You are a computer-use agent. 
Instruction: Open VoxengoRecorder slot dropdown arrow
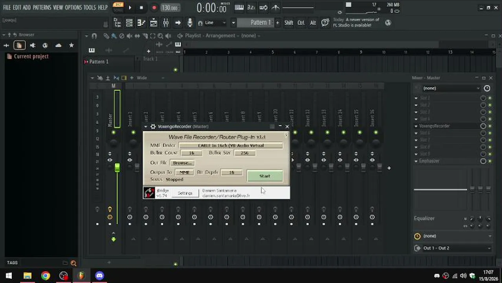pyautogui.click(x=416, y=126)
